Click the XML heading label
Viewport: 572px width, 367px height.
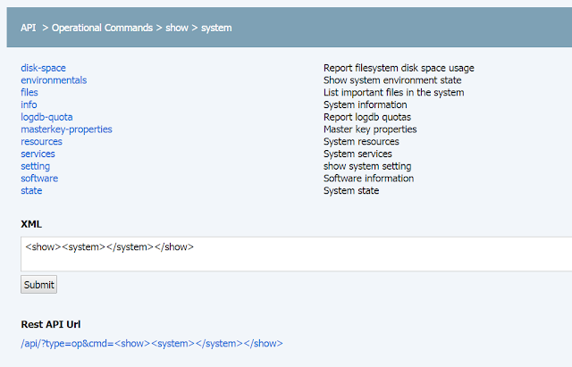[31, 224]
